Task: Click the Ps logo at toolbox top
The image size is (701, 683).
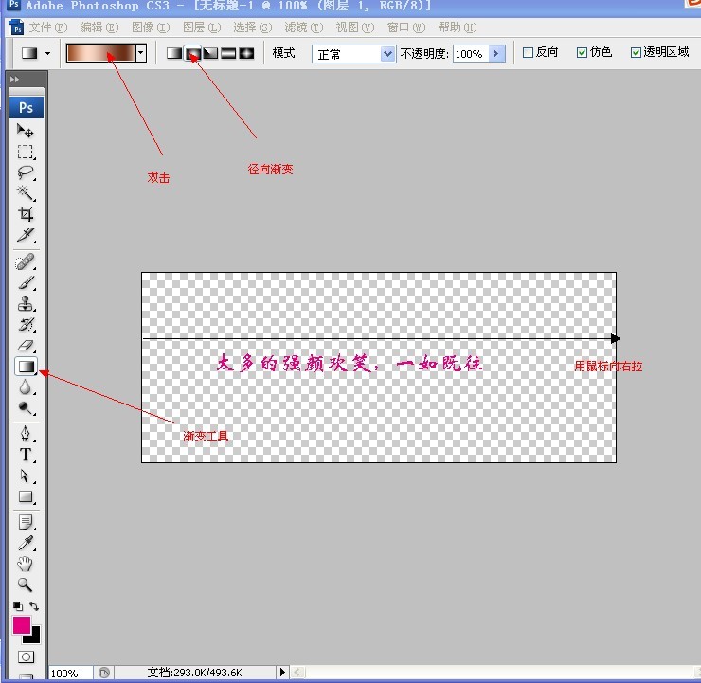Action: pos(27,108)
